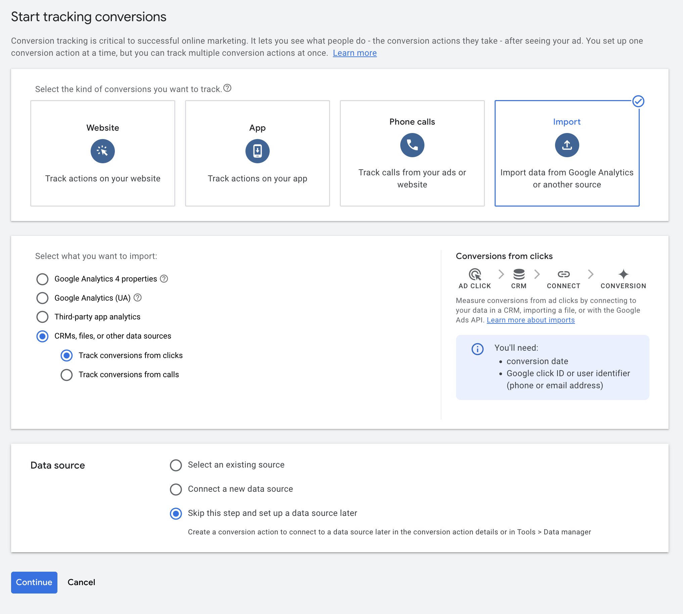Click the info icon in You'll need box
The image size is (683, 614).
click(477, 349)
